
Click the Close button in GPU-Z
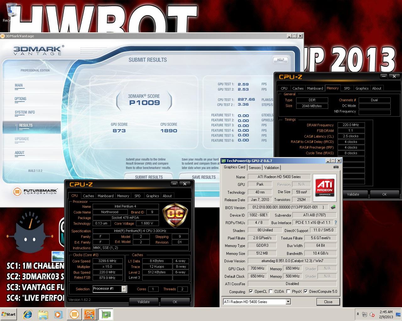[x=328, y=302]
